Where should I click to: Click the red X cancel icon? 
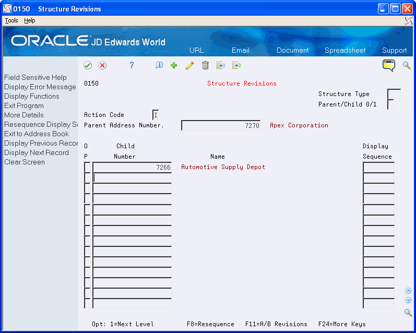click(102, 65)
